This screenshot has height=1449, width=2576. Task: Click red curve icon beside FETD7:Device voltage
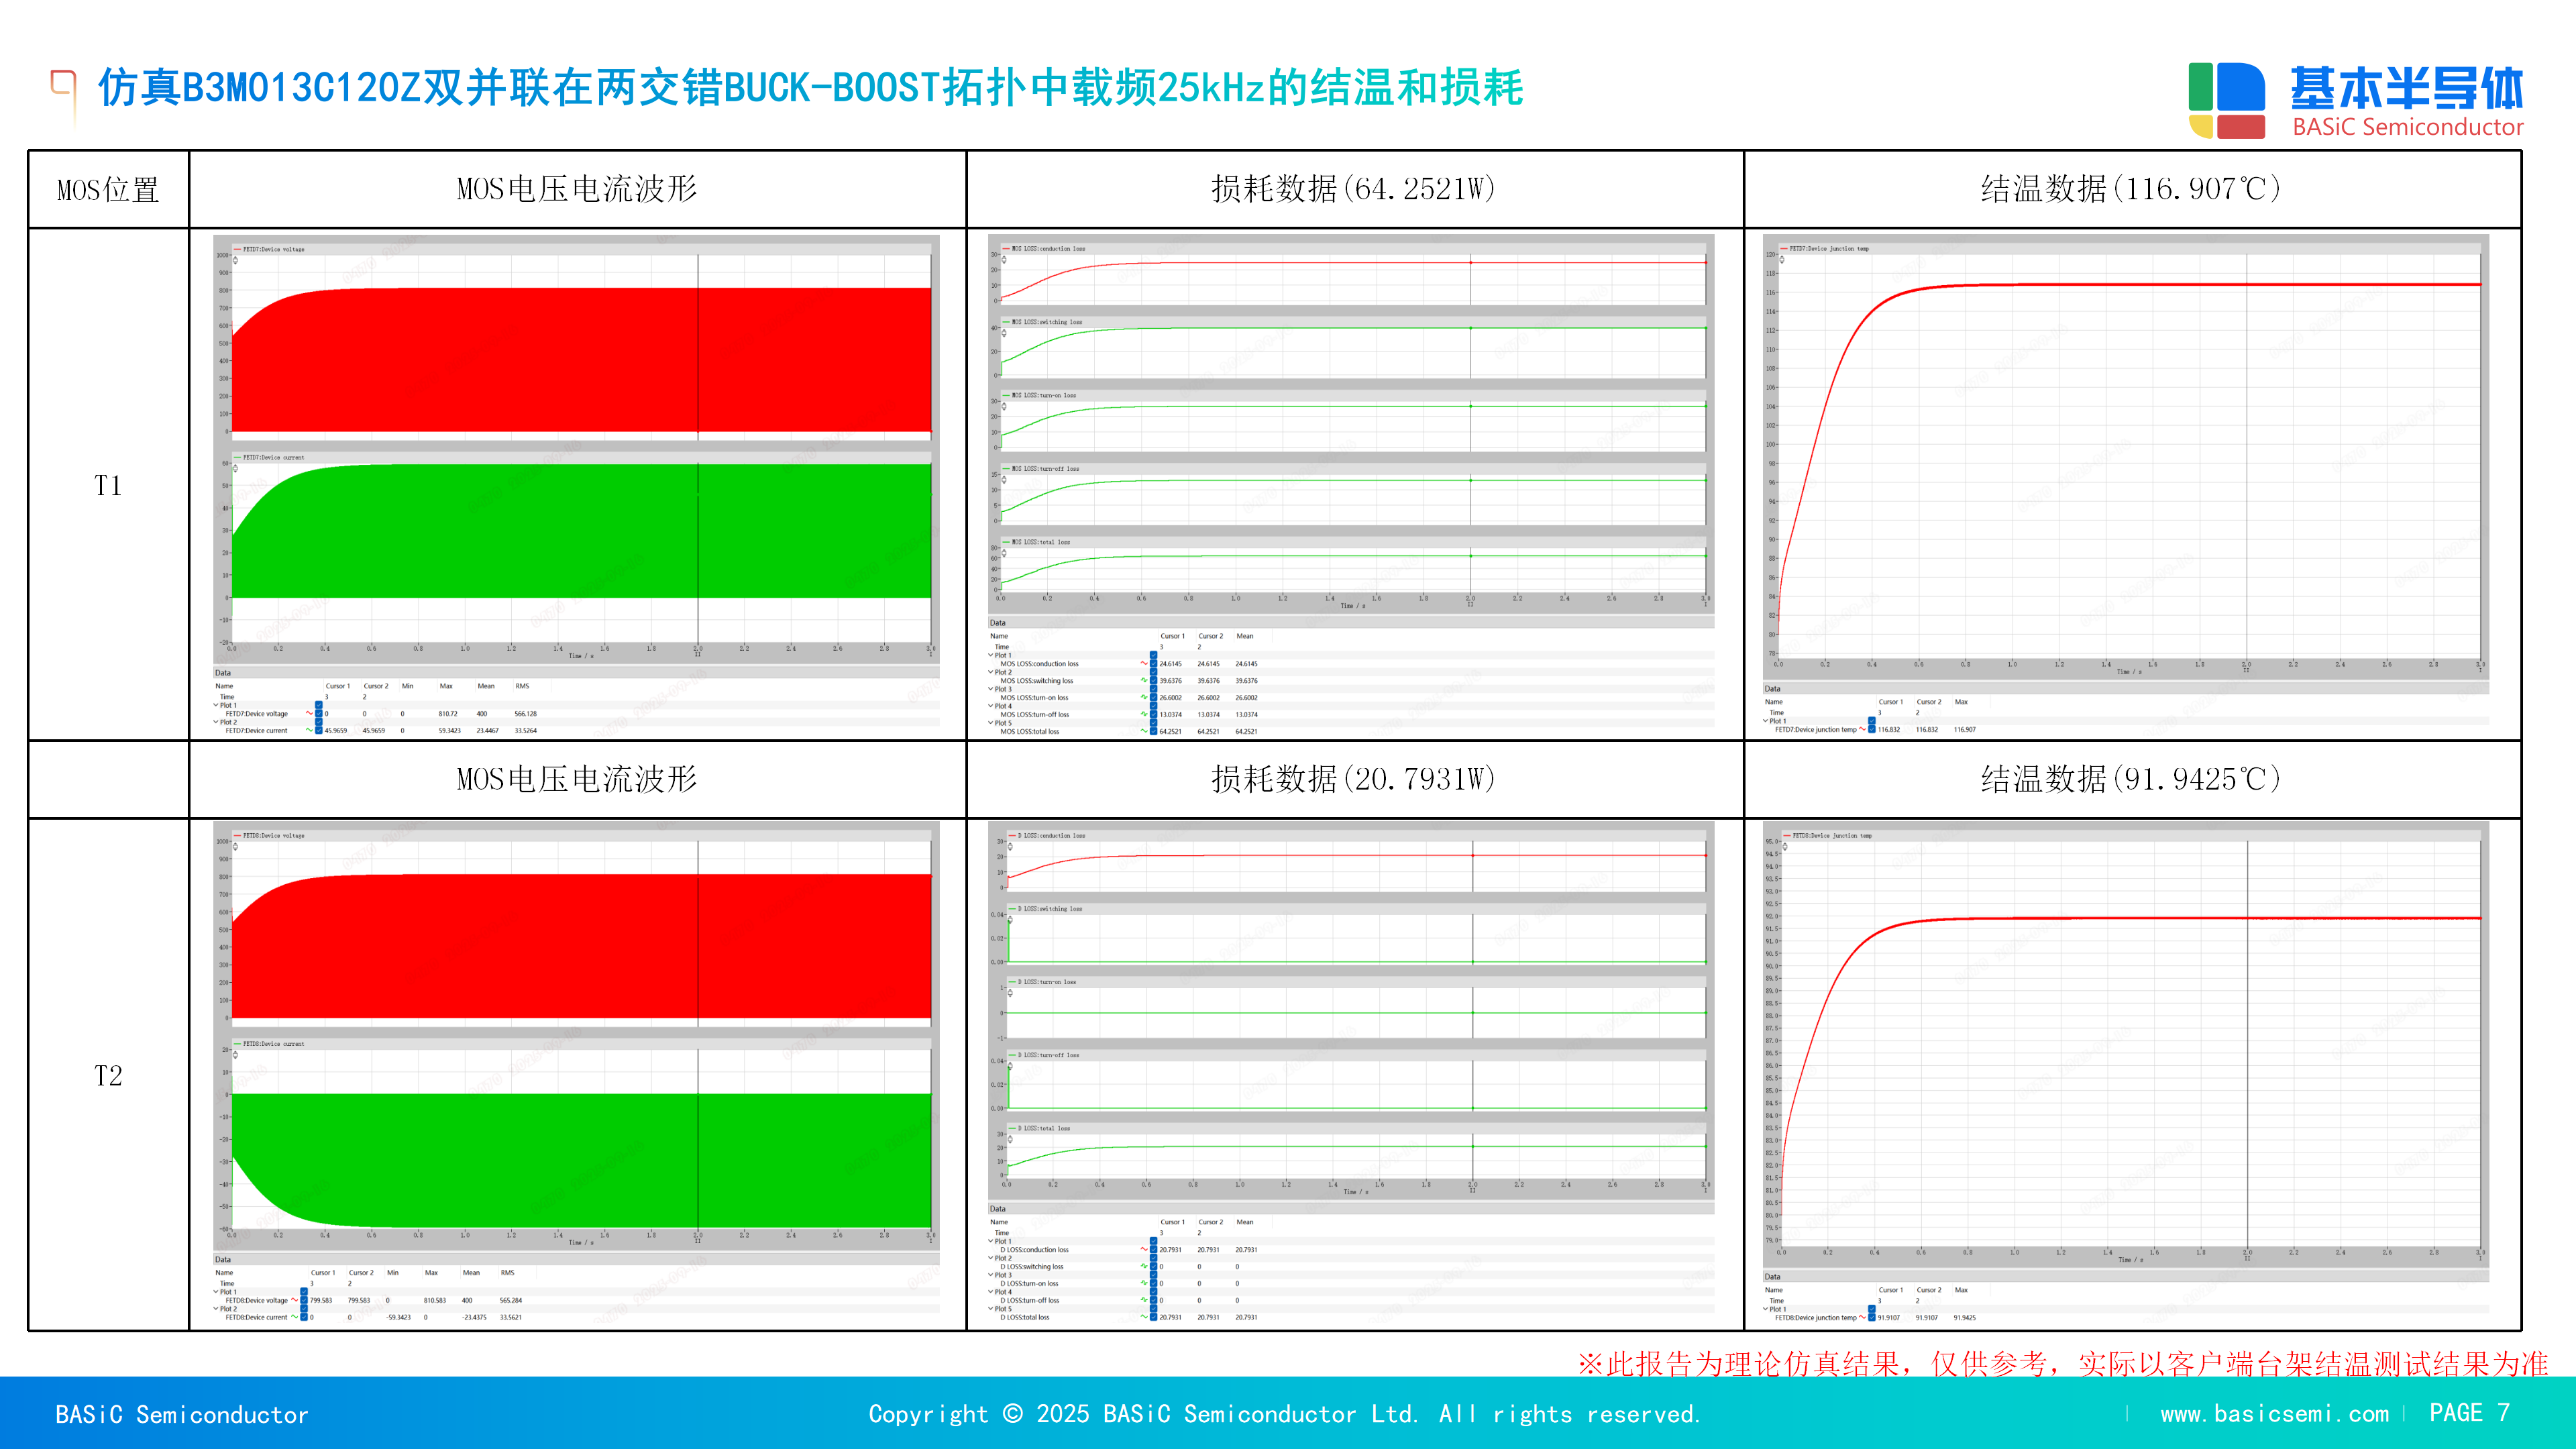(309, 713)
